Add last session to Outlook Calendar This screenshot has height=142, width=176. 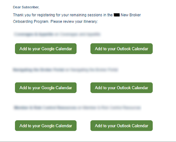tap(121, 126)
